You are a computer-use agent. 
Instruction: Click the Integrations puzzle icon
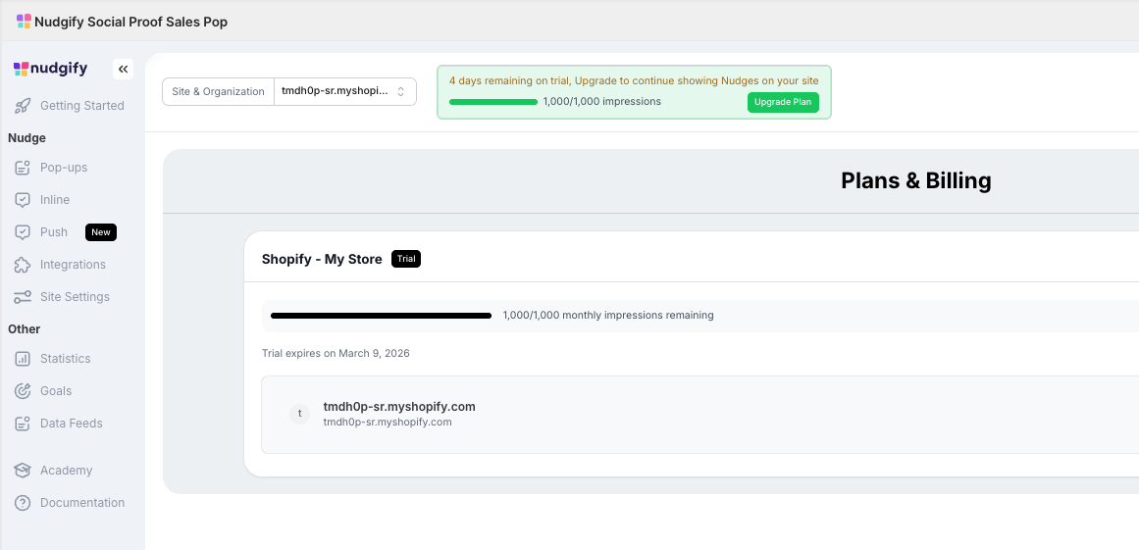(x=23, y=265)
